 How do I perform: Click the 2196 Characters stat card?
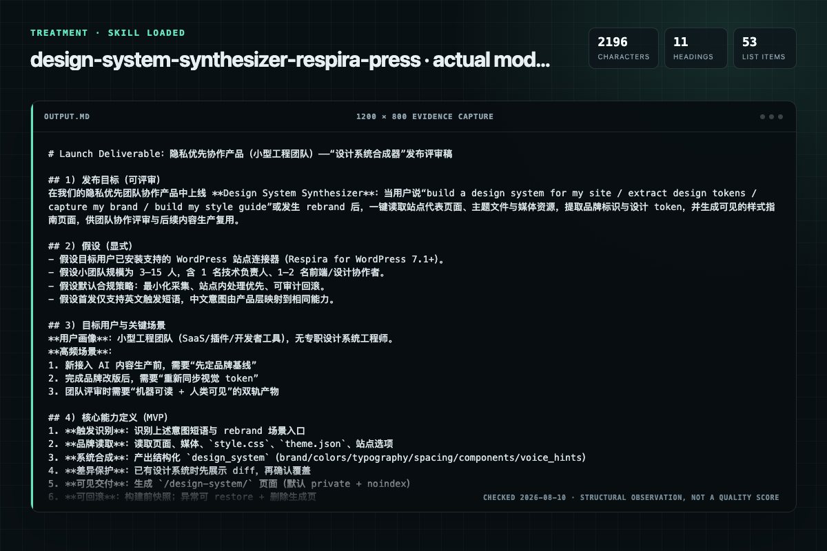[x=624, y=48]
